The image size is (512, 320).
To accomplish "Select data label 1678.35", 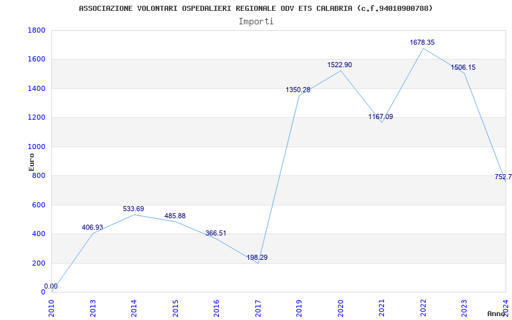I will [x=422, y=42].
